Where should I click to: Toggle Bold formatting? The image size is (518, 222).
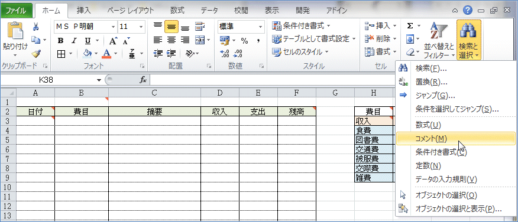coord(60,41)
